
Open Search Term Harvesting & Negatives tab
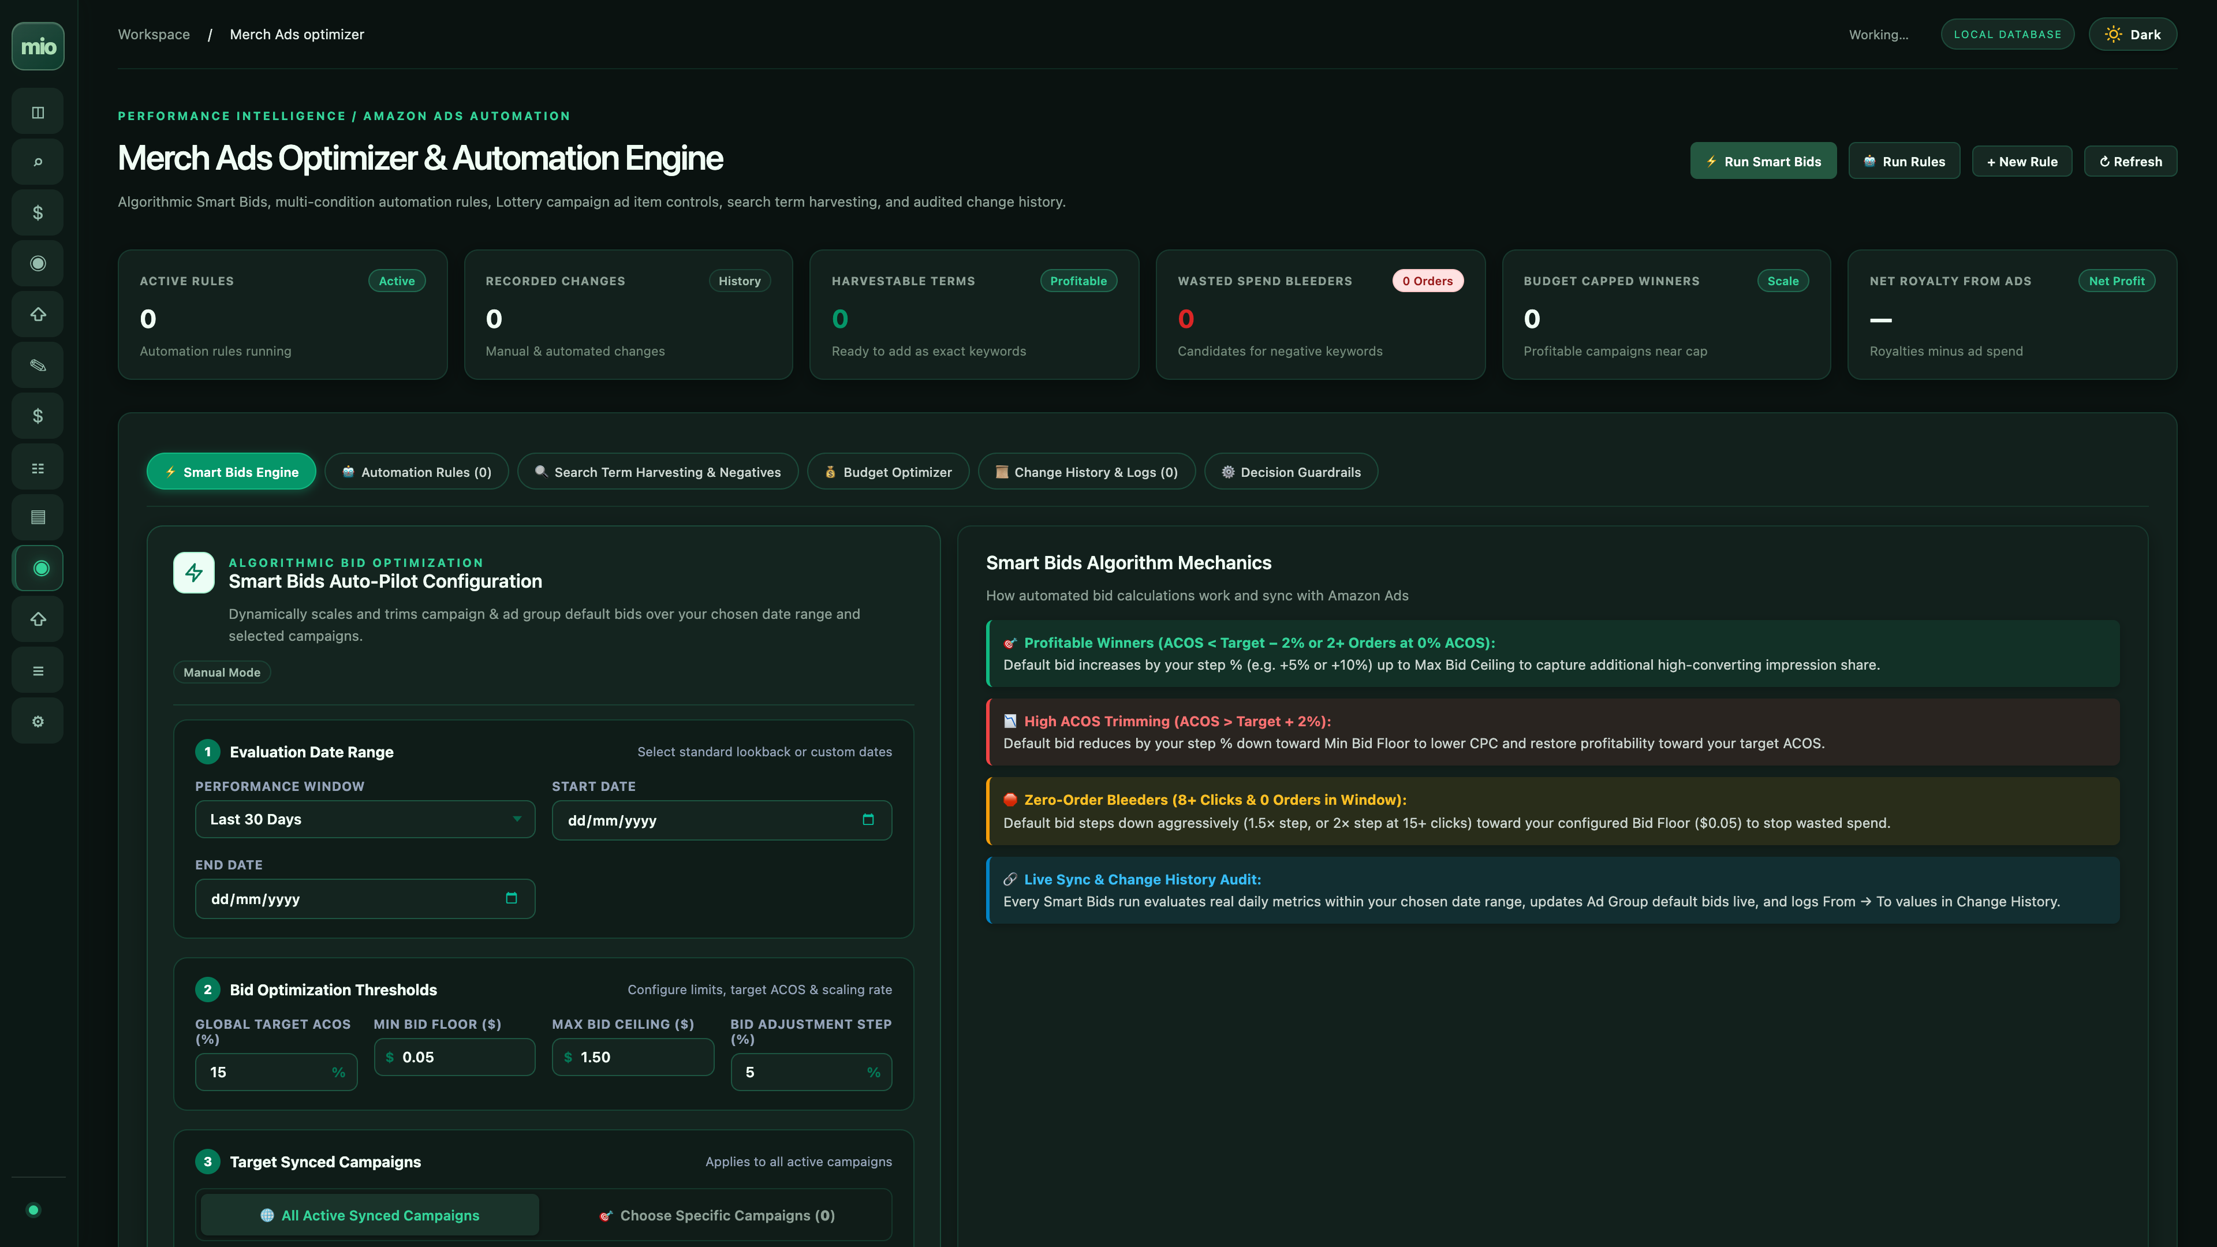(658, 472)
